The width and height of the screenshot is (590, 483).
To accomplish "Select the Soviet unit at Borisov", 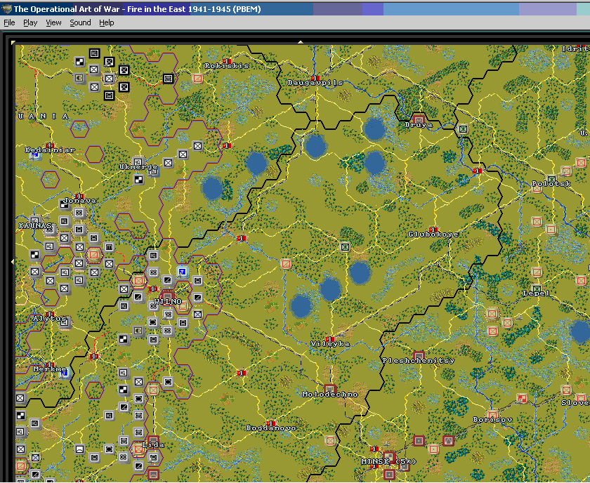I will tap(492, 415).
